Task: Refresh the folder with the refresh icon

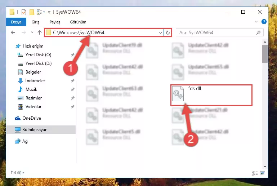Action: coord(167,33)
